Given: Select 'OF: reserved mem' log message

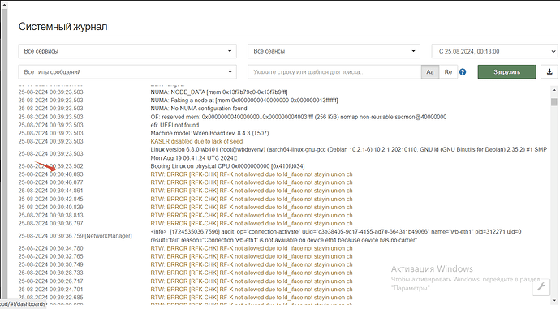Looking at the screenshot, I should [x=298, y=117].
